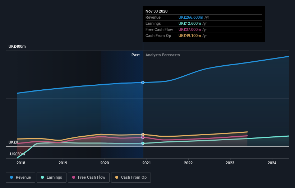
Task: Click the UK£0 y-axis label
Action: click(13, 142)
